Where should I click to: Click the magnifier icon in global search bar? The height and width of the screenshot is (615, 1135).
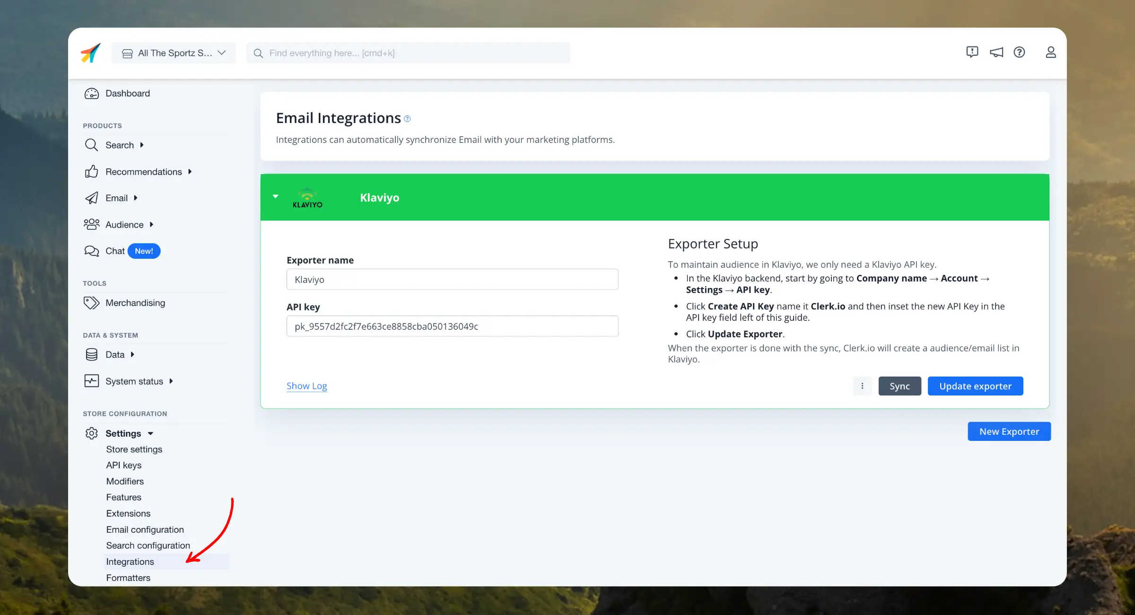point(258,53)
